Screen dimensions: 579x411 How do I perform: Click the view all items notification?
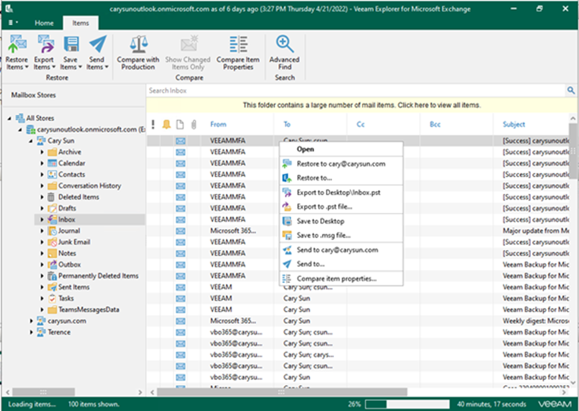362,105
